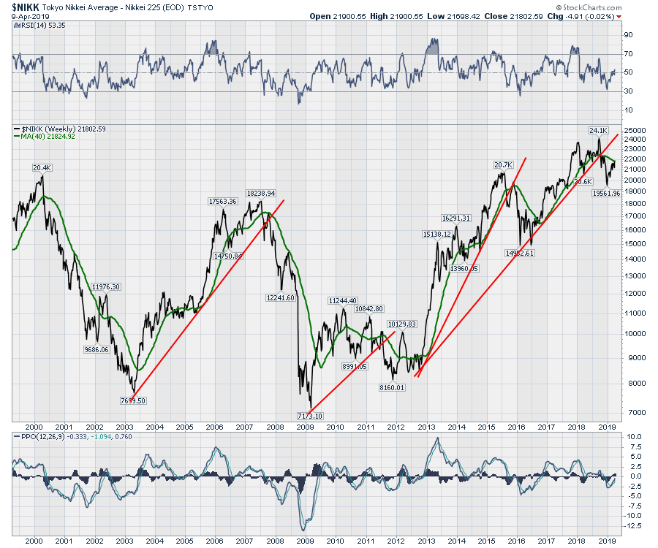
Task: Click the green line marker before MA(40)
Action: 17,137
